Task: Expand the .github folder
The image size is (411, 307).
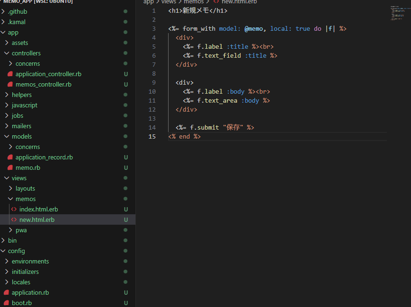Action: coord(18,11)
